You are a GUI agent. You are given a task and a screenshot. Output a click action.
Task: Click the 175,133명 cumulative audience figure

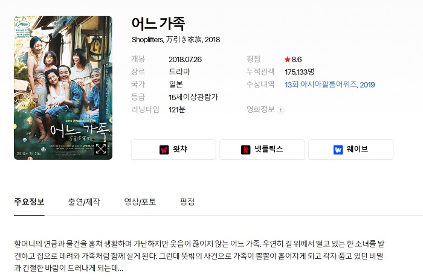click(300, 72)
